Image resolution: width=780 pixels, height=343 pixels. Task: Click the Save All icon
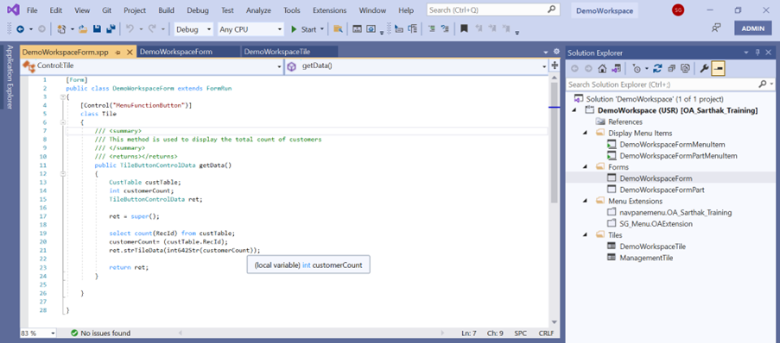point(111,29)
